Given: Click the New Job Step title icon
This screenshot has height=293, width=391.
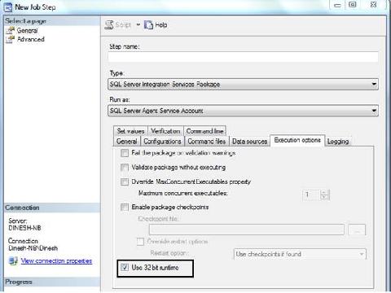Looking at the screenshot, I should coord(8,7).
